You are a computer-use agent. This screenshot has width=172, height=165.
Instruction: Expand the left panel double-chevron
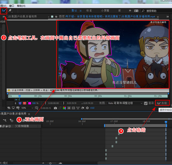point(4,17)
